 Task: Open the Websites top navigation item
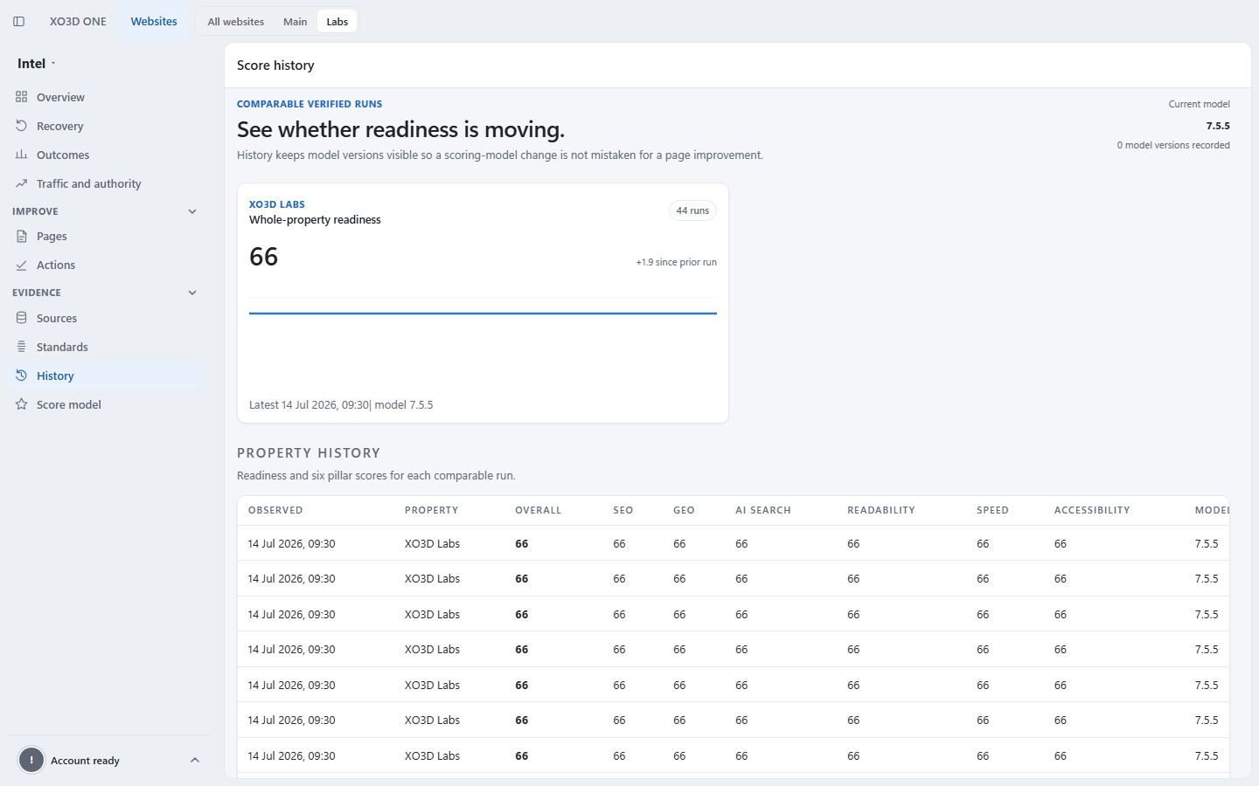pos(154,22)
